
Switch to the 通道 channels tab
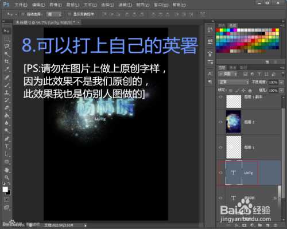pyautogui.click(x=233, y=67)
